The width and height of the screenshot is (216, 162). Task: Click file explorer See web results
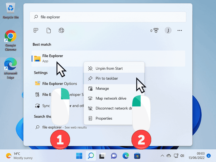tap(64, 127)
